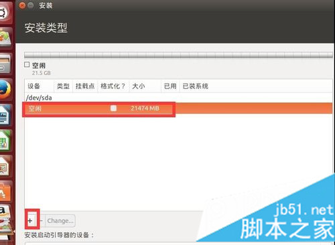Click the minus button to remove partition
The image size is (335, 245).
click(42, 221)
